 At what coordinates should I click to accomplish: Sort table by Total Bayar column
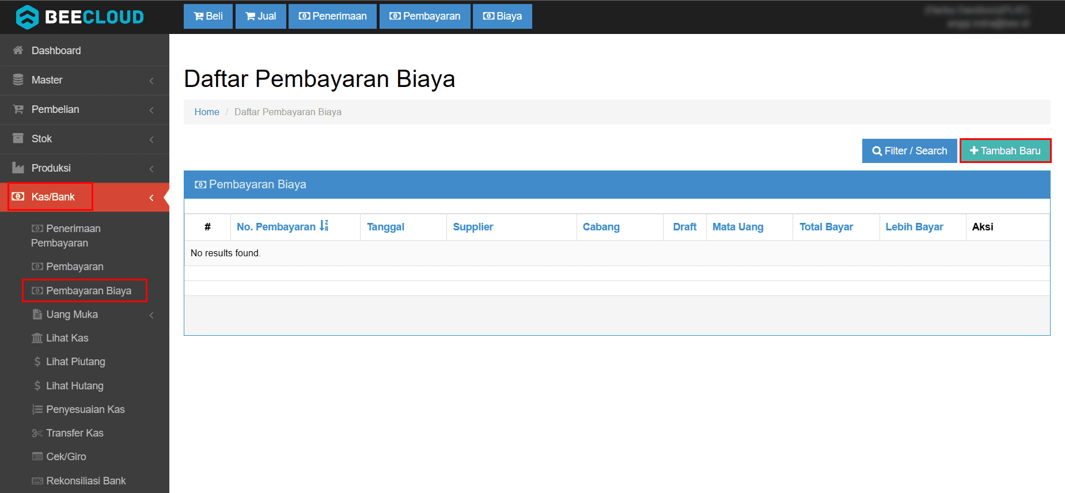826,227
